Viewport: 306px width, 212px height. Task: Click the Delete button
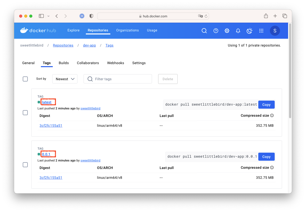tap(168, 79)
